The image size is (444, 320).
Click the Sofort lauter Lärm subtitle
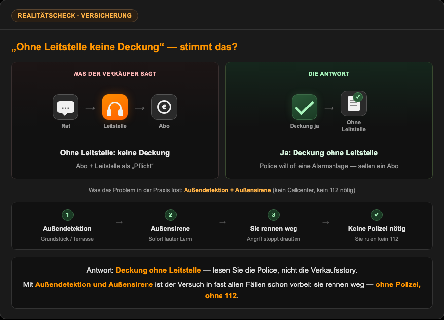(171, 239)
